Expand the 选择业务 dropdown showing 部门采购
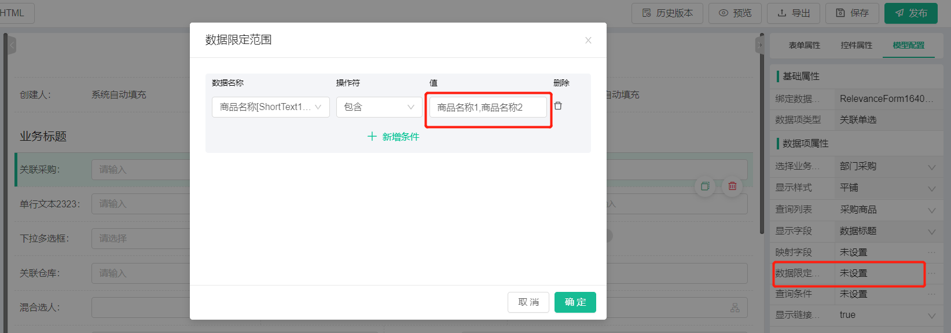Image resolution: width=951 pixels, height=333 pixels. pyautogui.click(x=888, y=167)
